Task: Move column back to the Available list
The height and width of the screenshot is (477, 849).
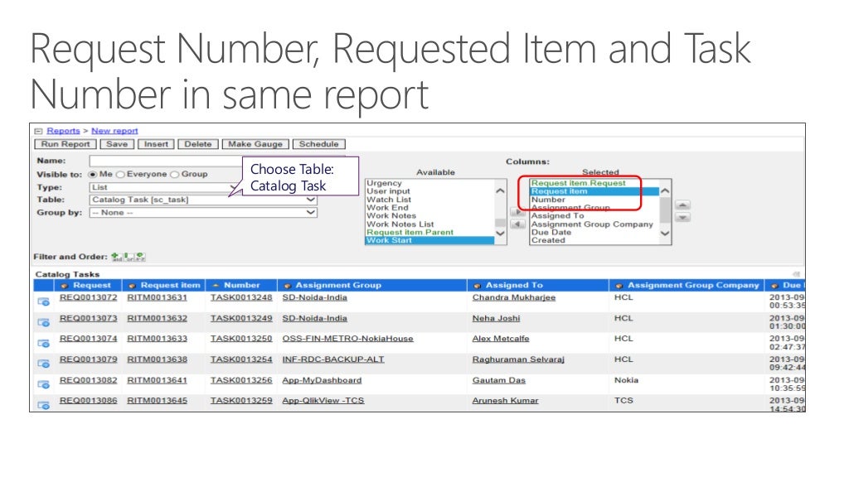Action: click(517, 224)
